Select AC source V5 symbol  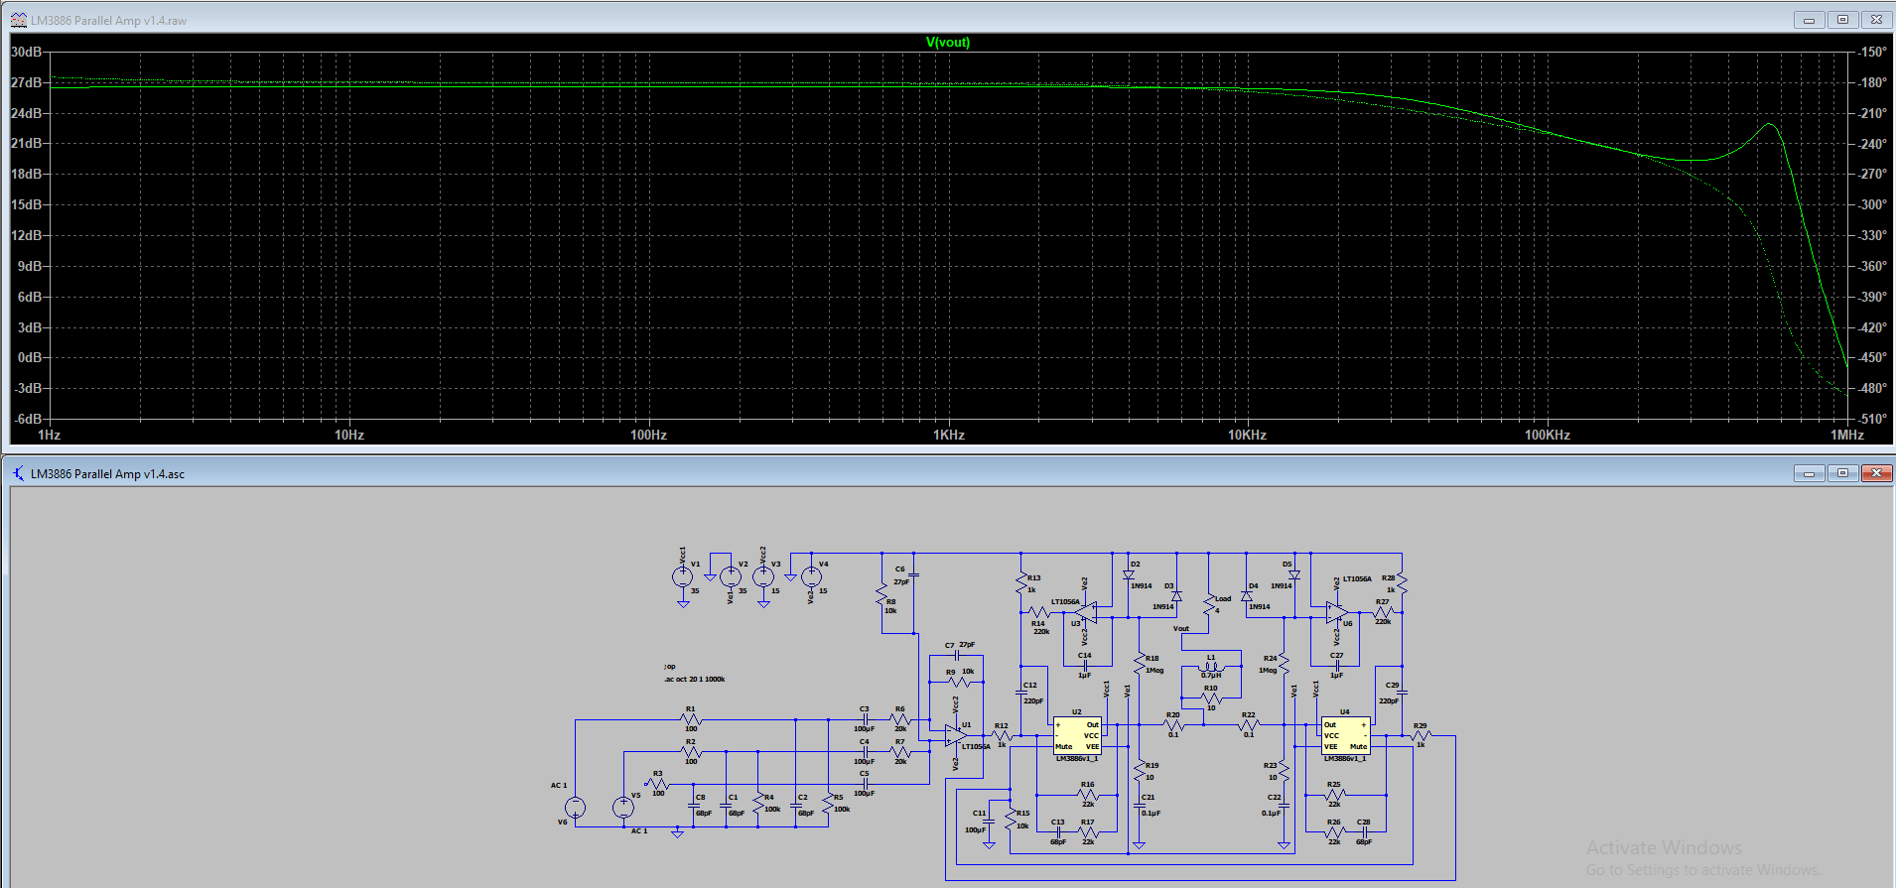(623, 808)
